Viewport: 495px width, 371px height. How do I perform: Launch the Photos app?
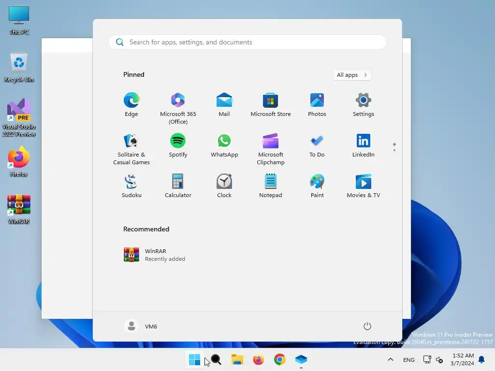(317, 104)
